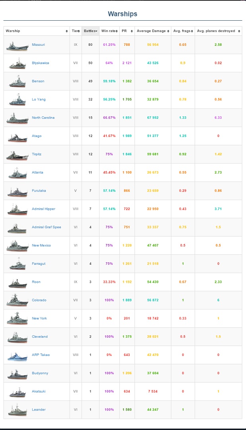
Task: Follow the New Mexico link
Action: click(x=41, y=245)
